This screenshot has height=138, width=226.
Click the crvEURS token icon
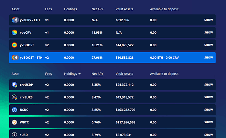tap(14, 97)
